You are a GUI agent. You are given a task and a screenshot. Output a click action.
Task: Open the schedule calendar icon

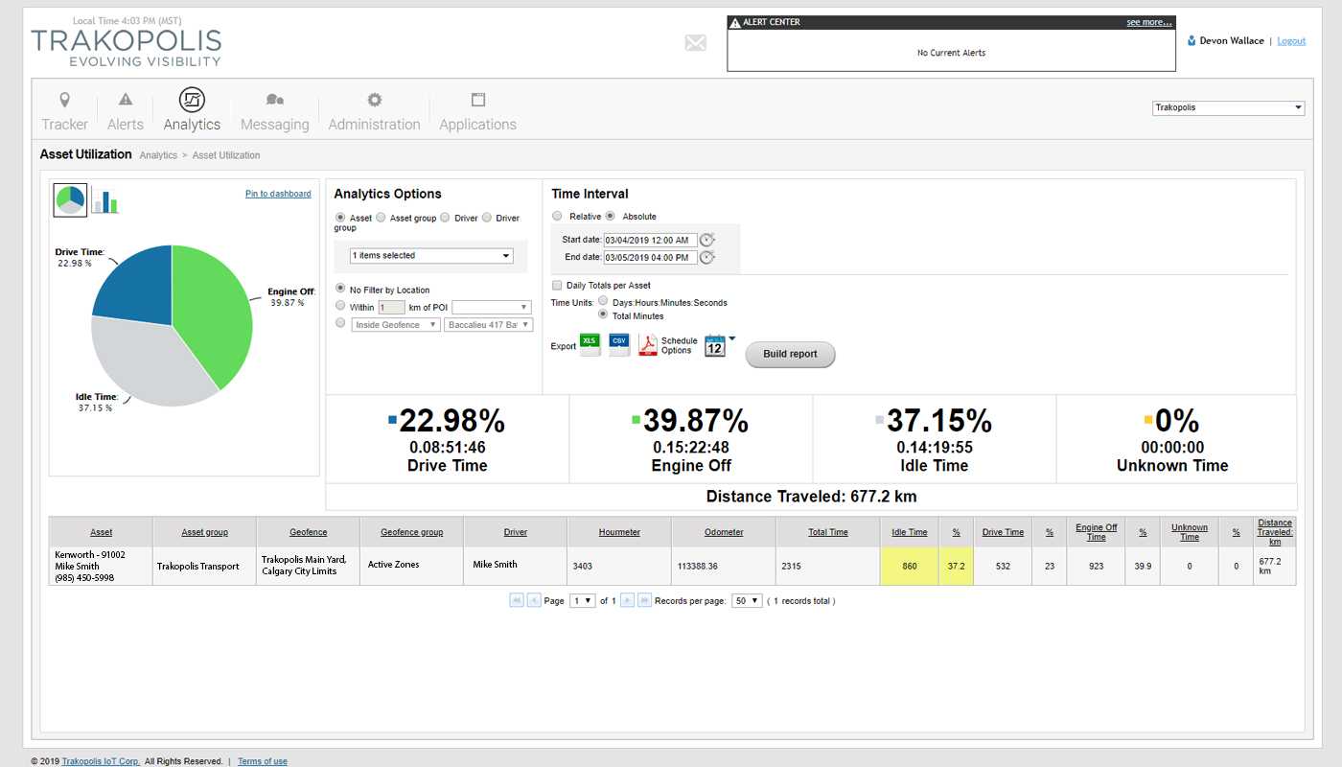(x=715, y=346)
